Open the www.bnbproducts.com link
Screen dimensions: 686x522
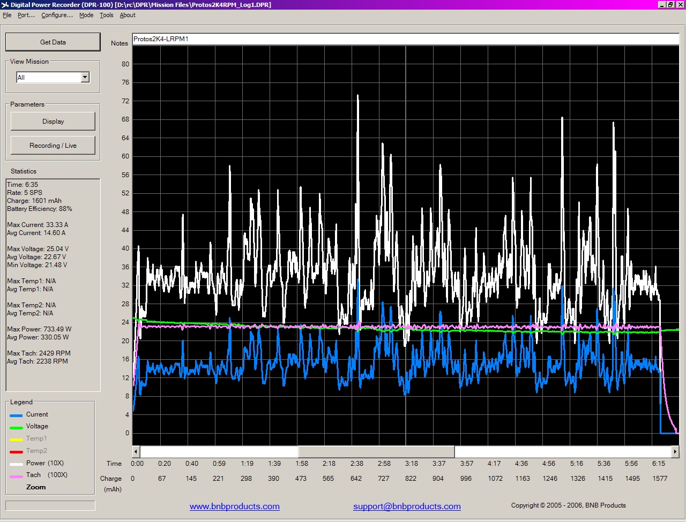click(234, 506)
